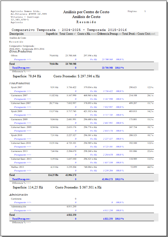Click the summary text 'Superficie: 79,64 Há'
Screen dimensions: 168x237
27,76
